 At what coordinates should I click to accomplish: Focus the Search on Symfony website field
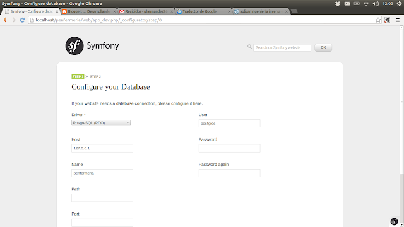coord(282,48)
